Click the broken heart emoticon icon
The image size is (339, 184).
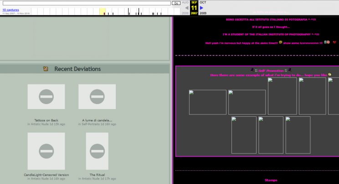[x=334, y=42]
